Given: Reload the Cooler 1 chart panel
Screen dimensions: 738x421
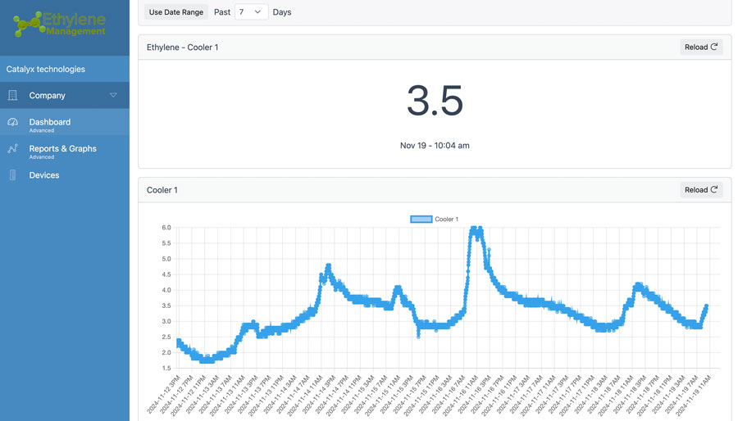Looking at the screenshot, I should [x=701, y=190].
